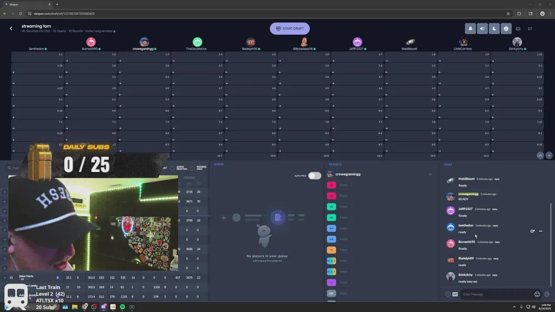This screenshot has height=312, width=555.
Task: Copy the Invite Leaguemates link icon
Action: click(114, 32)
